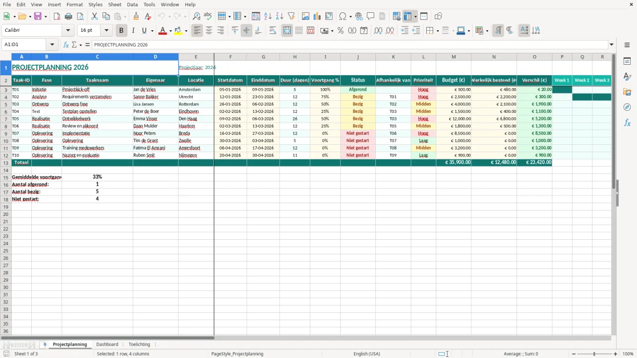Format as Percent icon
The width and height of the screenshot is (637, 358).
(341, 31)
